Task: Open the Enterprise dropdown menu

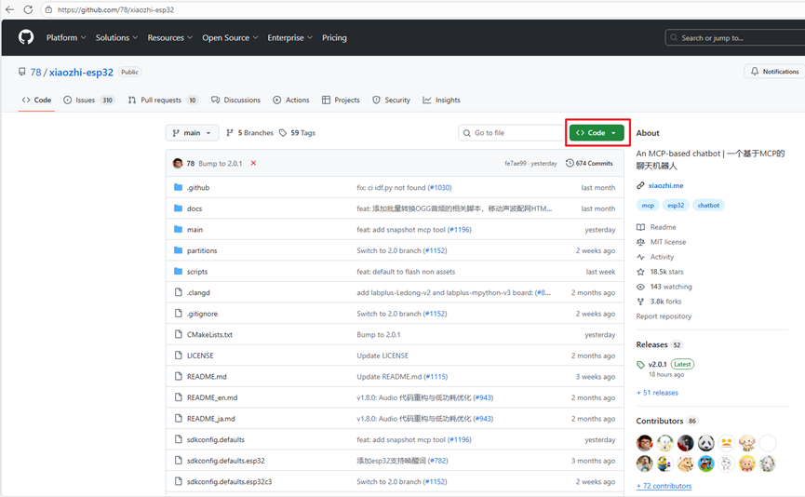Action: [290, 37]
